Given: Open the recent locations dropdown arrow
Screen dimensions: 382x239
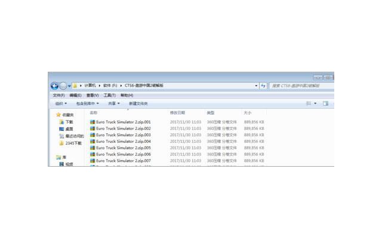Looking at the screenshot, I should tap(69, 86).
